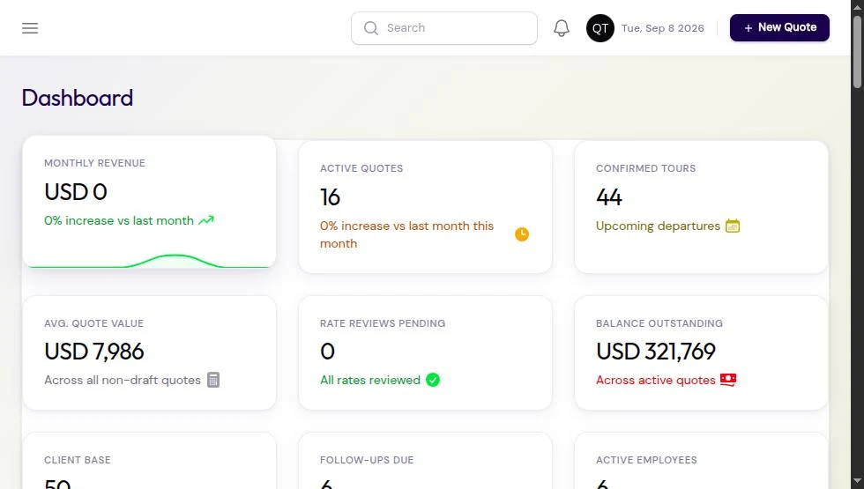The image size is (864, 489).
Task: Click the New Quote button
Action: click(779, 27)
